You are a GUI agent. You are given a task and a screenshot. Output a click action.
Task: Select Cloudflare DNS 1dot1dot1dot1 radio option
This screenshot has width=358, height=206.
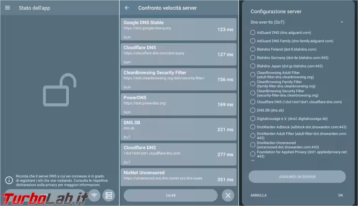pyautogui.click(x=253, y=102)
